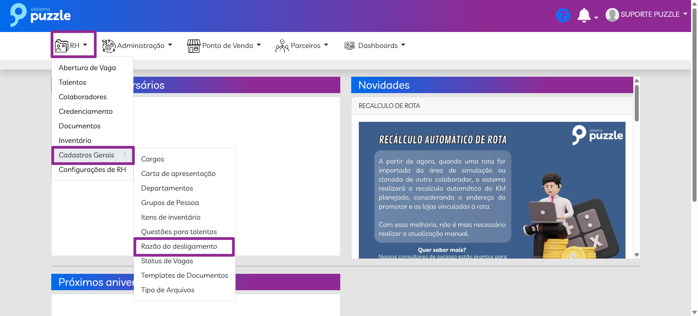Choose Templates de Documentos option
Screen dimensions: 698x316
(x=184, y=276)
